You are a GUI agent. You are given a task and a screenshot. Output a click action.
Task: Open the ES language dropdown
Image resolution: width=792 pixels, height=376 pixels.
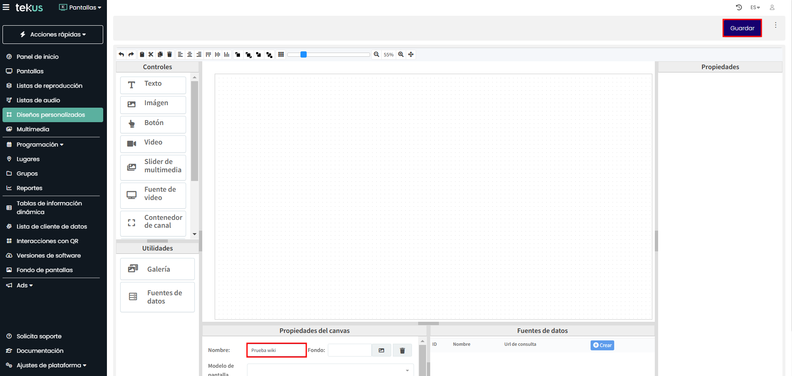(x=755, y=7)
